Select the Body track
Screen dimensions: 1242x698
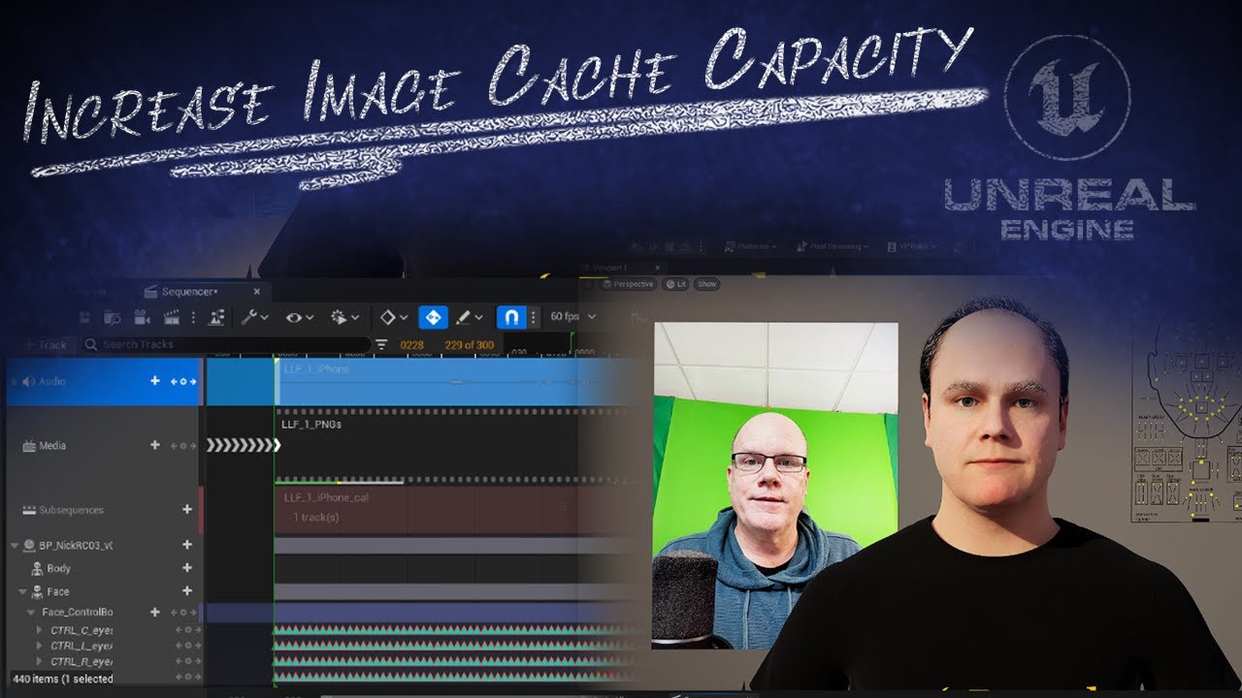58,569
